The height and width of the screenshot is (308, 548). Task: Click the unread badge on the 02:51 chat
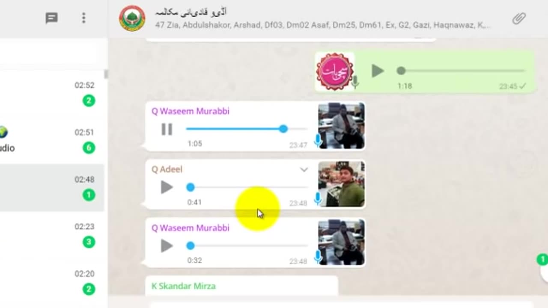pyautogui.click(x=89, y=148)
